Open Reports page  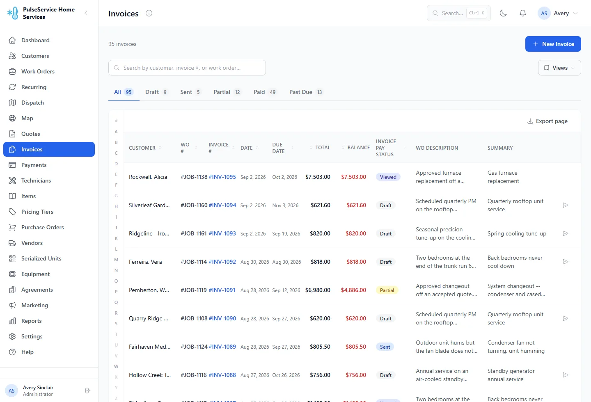coord(49,321)
